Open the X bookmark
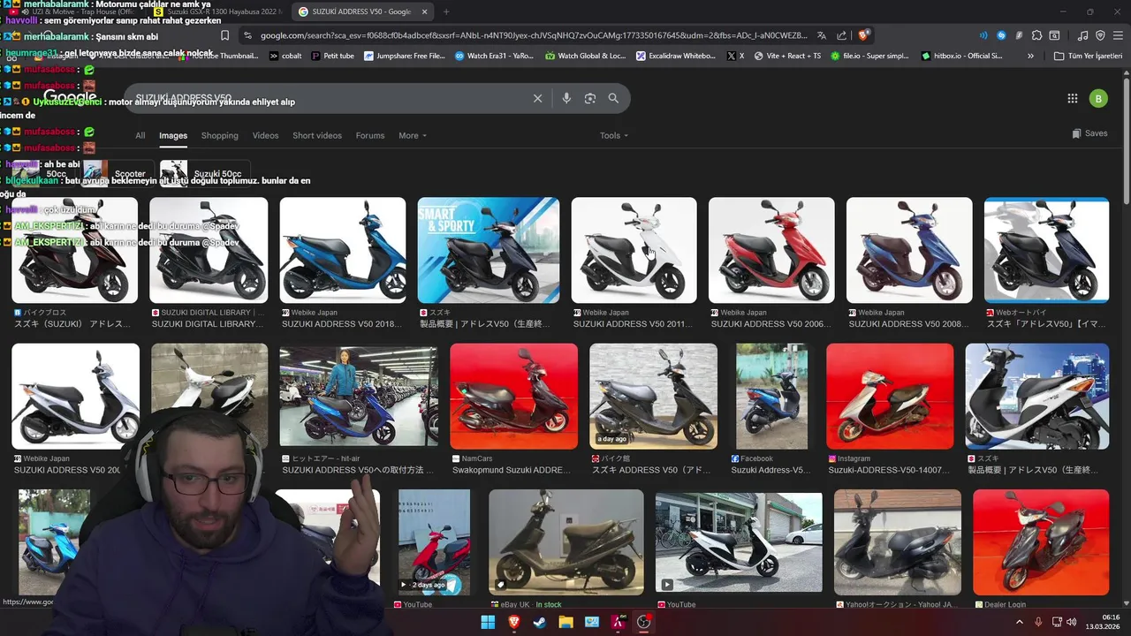This screenshot has width=1131, height=636. point(735,56)
